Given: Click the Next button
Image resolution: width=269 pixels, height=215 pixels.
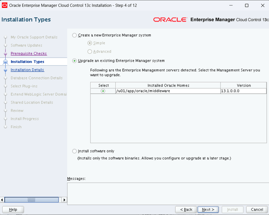Looking at the screenshot, I should (x=208, y=210).
